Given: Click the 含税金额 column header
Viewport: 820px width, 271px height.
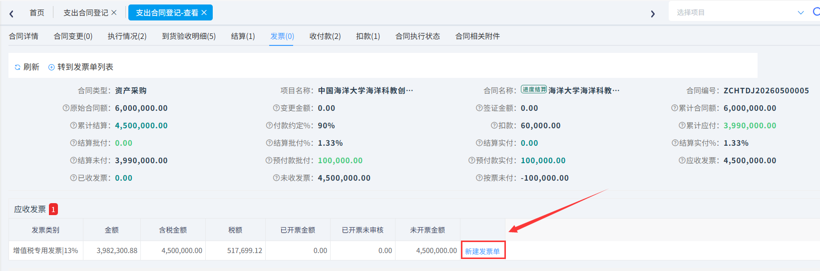Looking at the screenshot, I should 173,230.
